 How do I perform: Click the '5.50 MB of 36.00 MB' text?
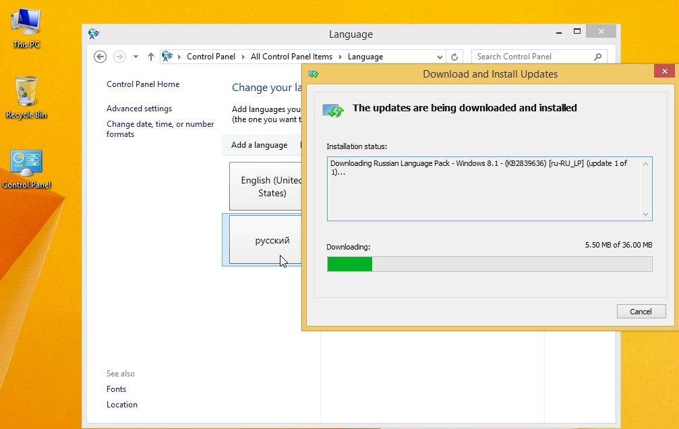click(618, 246)
